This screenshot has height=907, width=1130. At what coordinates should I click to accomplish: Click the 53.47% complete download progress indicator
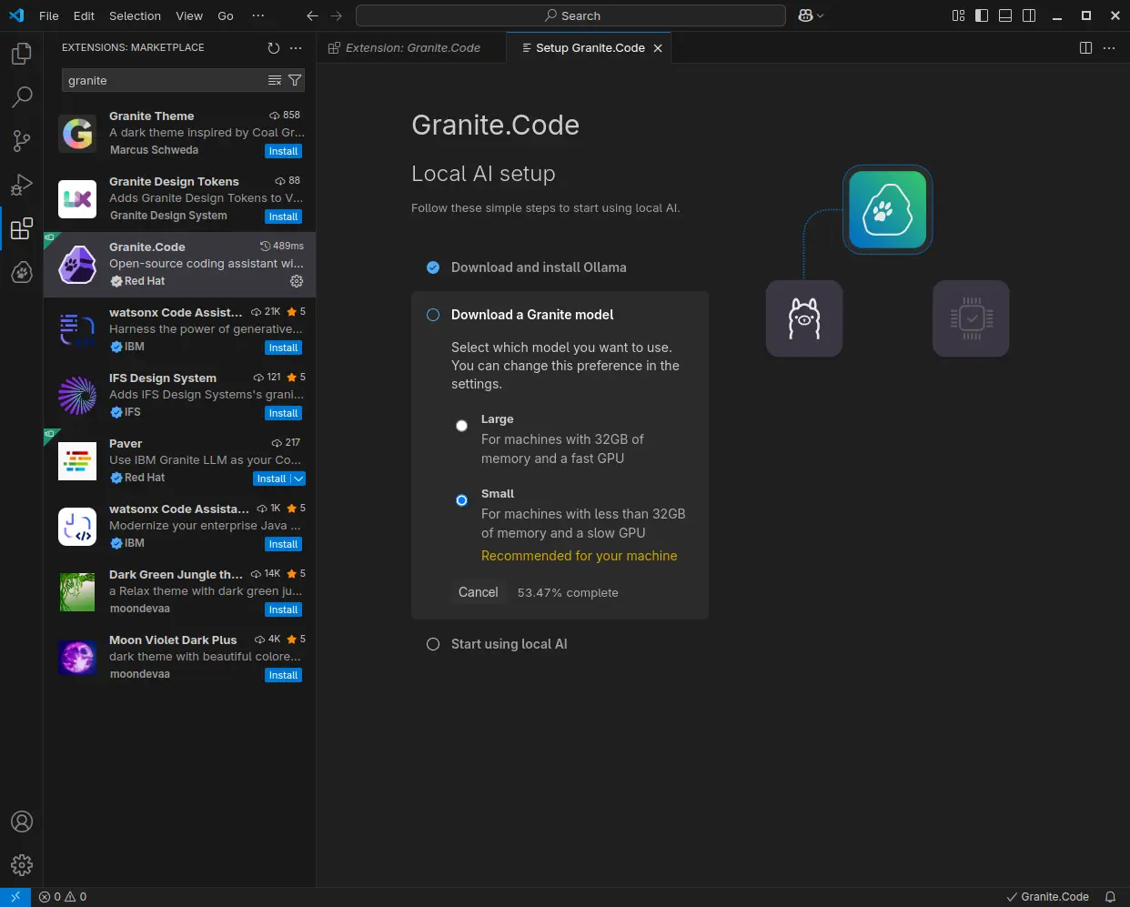coord(567,592)
